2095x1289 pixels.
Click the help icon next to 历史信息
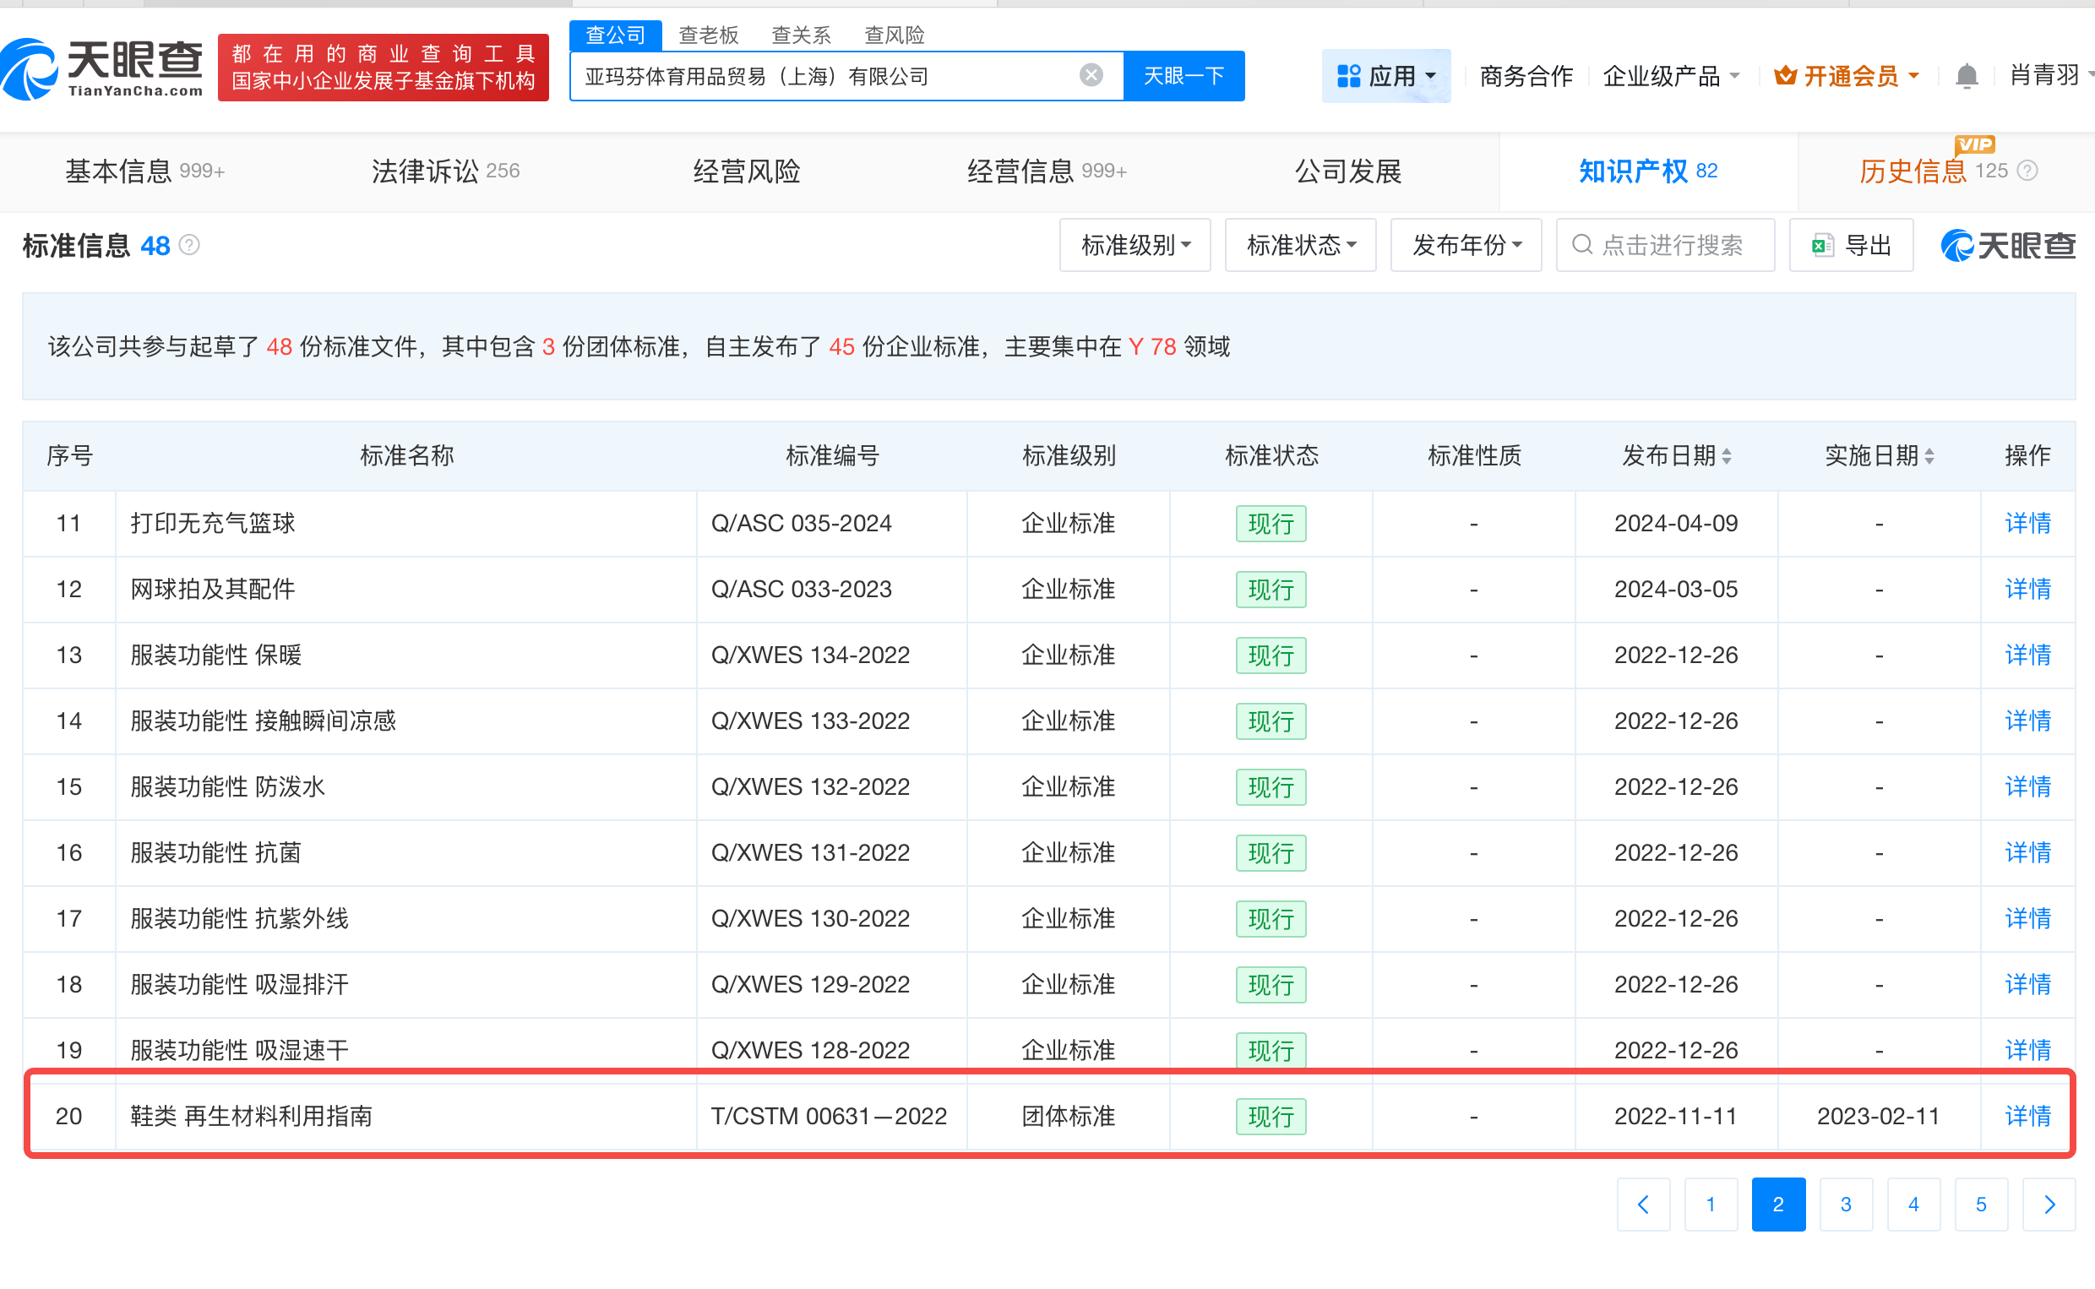click(x=2027, y=171)
